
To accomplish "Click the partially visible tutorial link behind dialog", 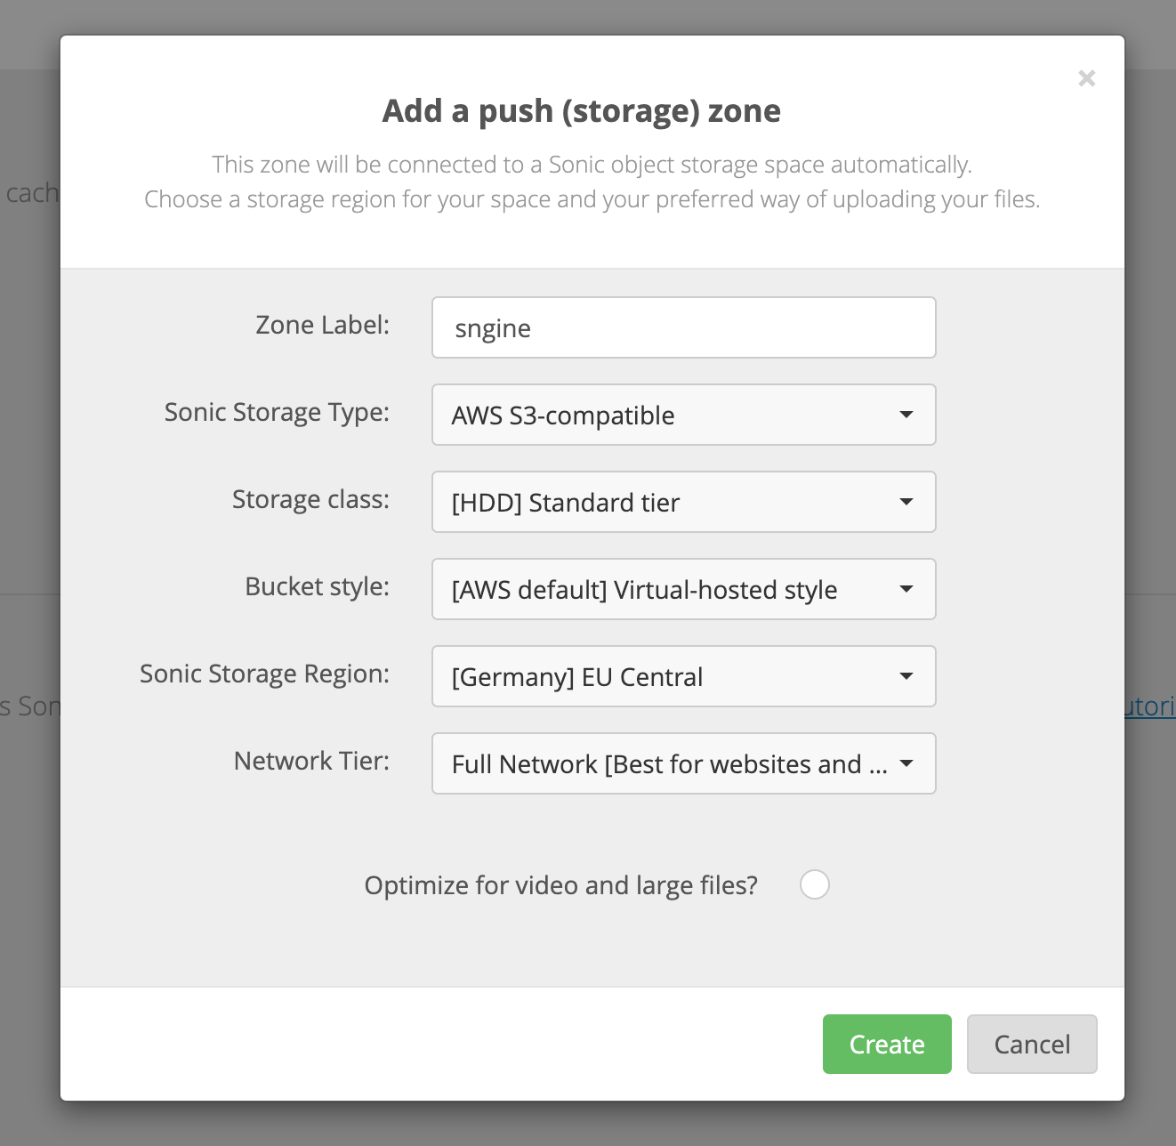I will (x=1150, y=706).
